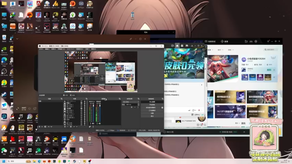
Task: Click 工作室模式 button in OBS
Action: pos(152,110)
